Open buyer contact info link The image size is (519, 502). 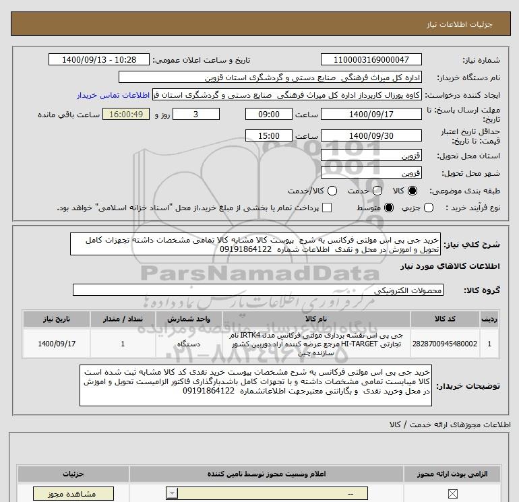click(x=113, y=95)
